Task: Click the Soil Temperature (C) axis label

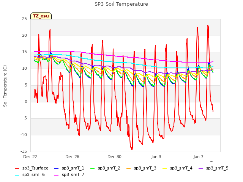Action: [5, 86]
